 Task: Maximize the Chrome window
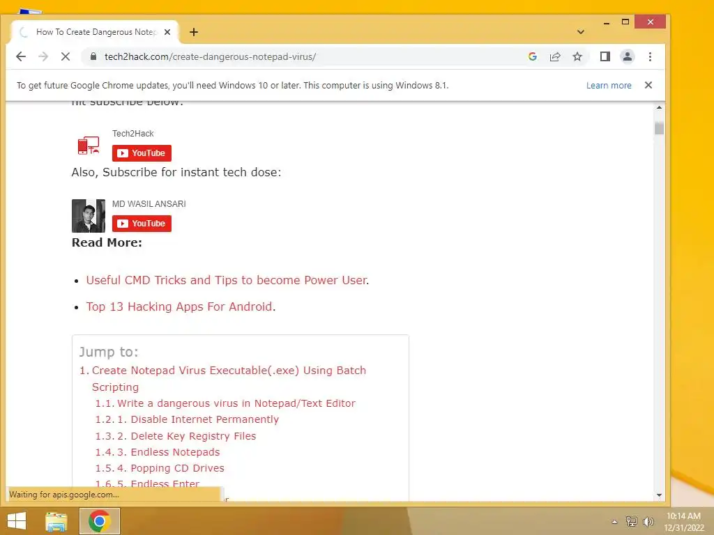pyautogui.click(x=625, y=22)
